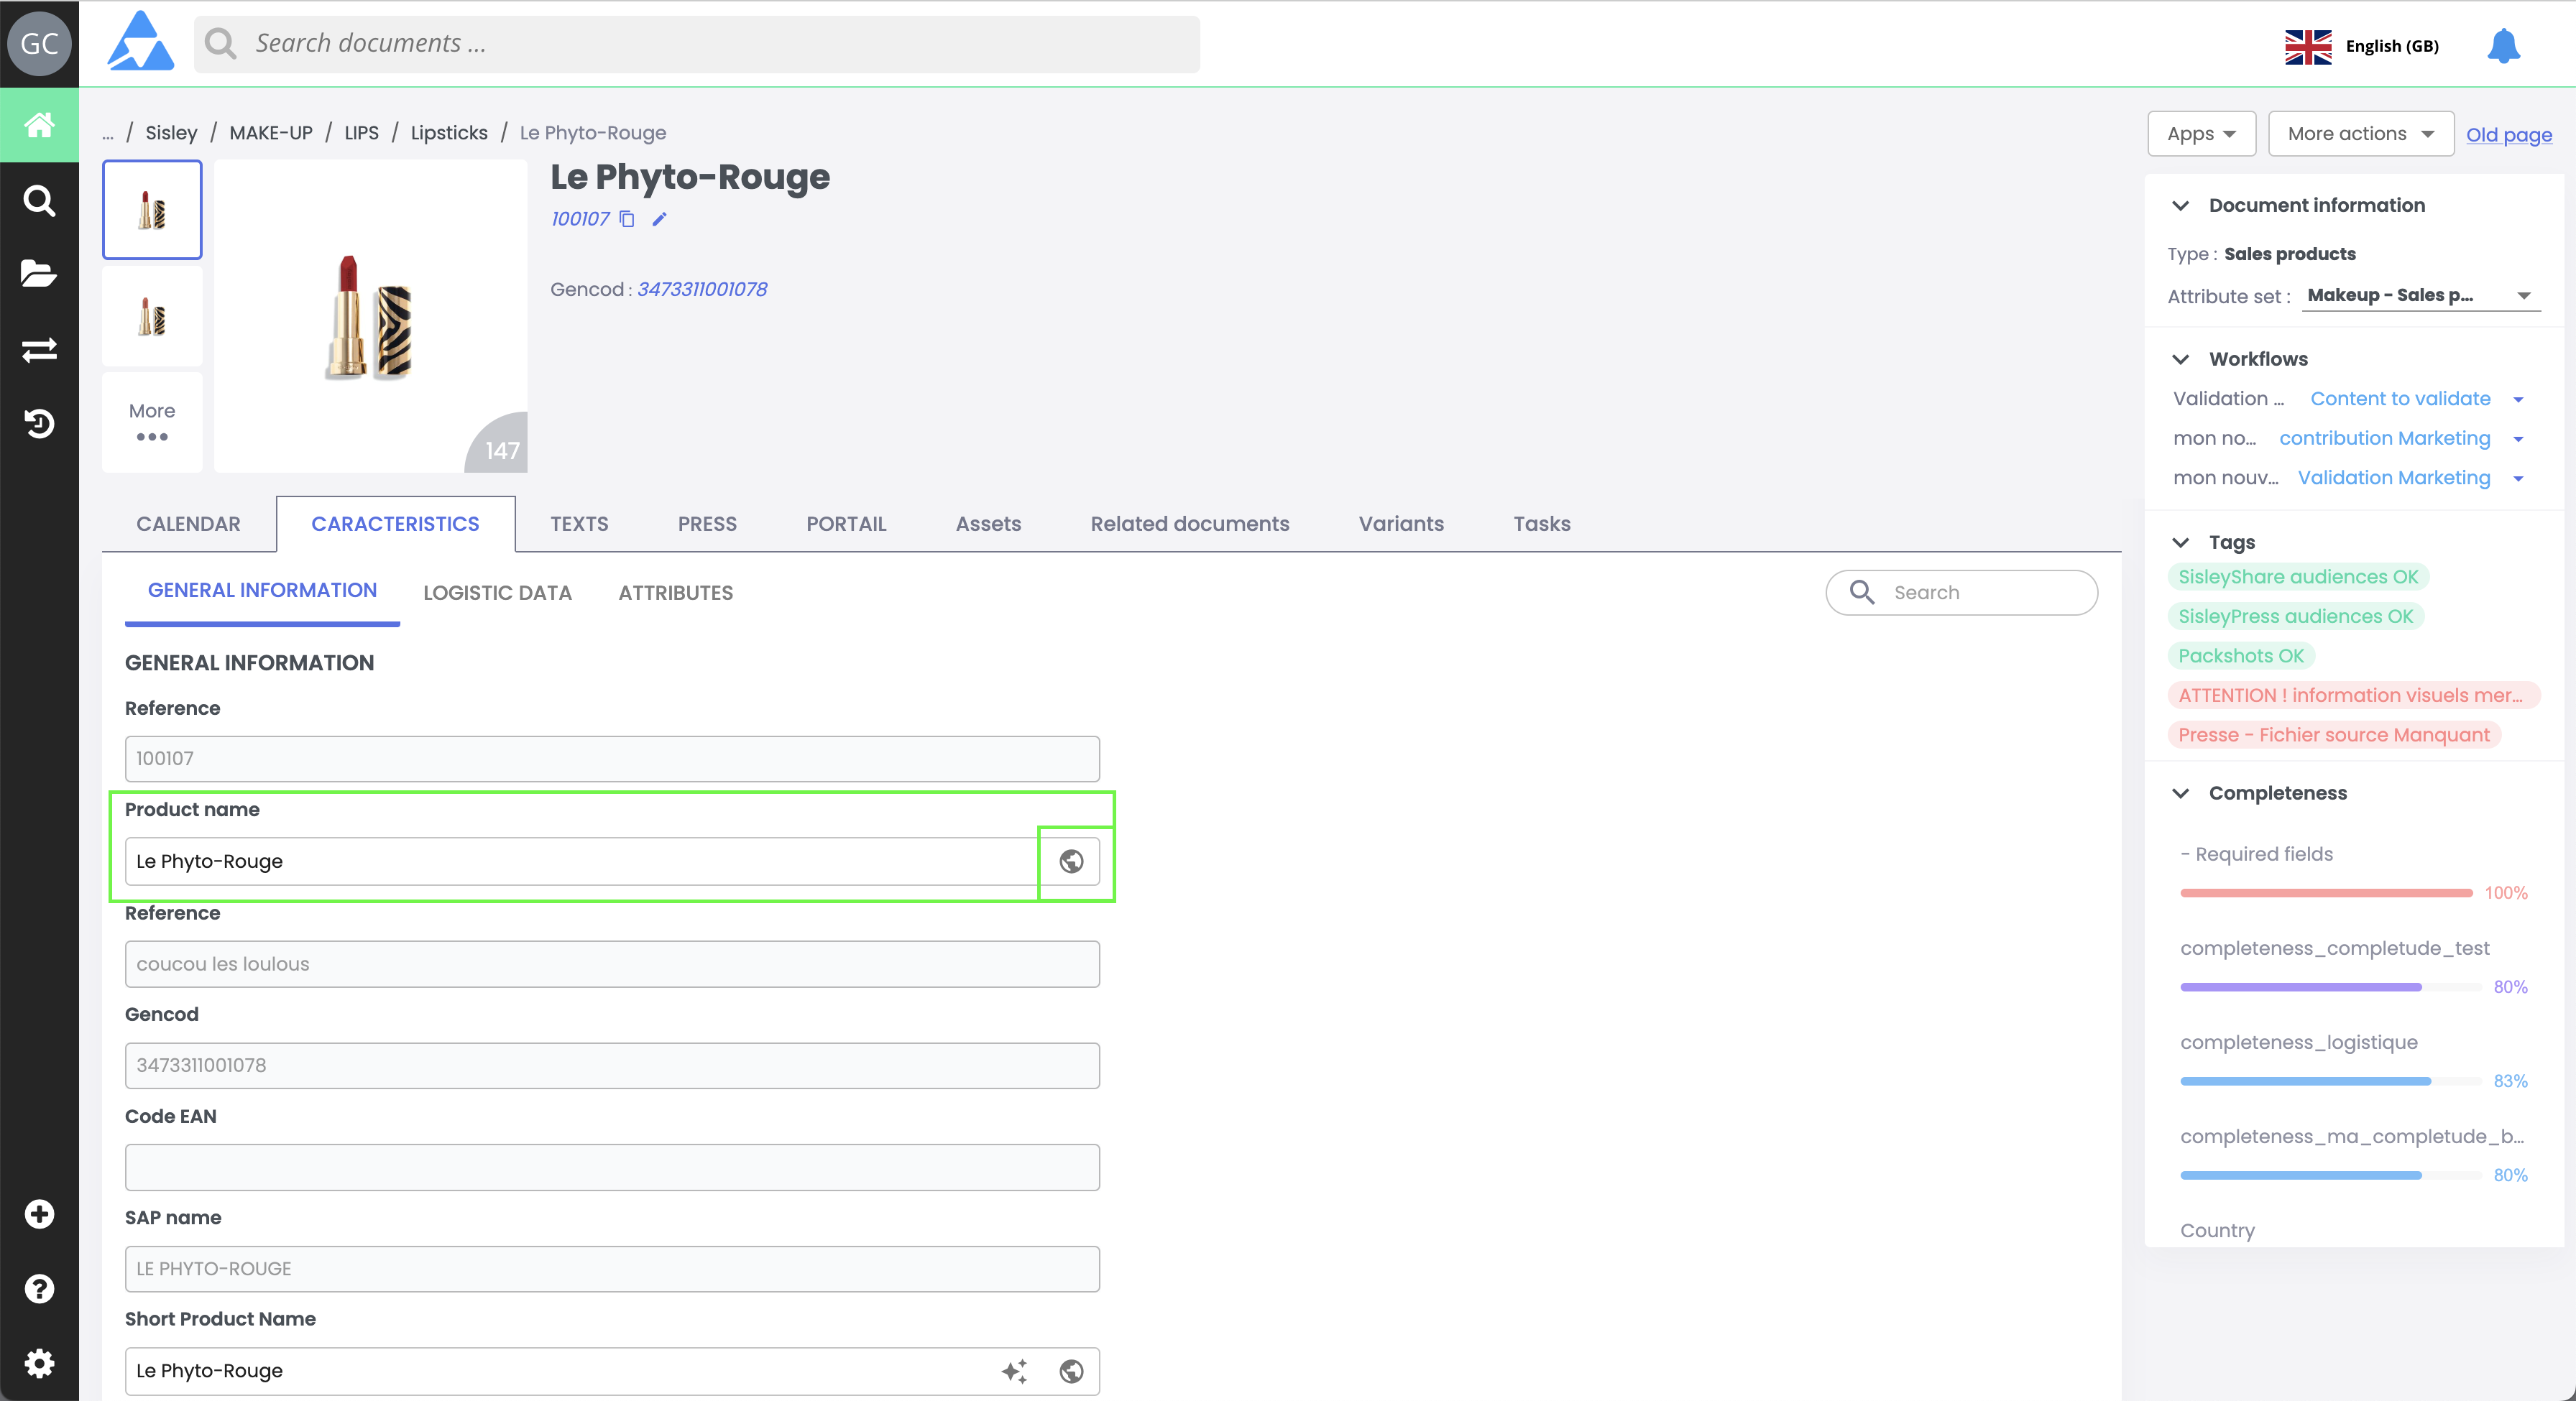The height and width of the screenshot is (1401, 2576).
Task: Click the globe translation icon for Product name
Action: point(1071,861)
